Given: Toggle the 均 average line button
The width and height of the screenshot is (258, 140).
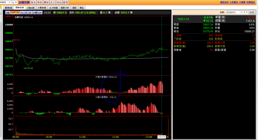Looking at the screenshot, I should [x=18, y=13].
